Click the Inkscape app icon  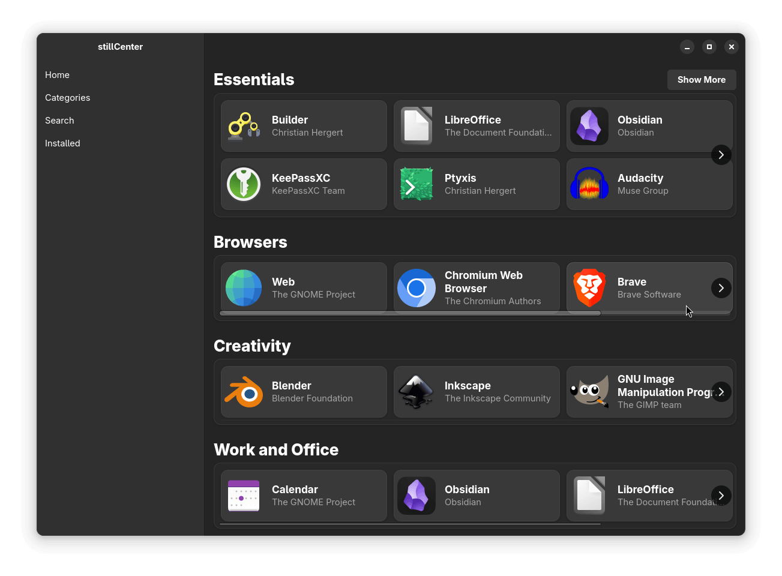click(x=417, y=392)
